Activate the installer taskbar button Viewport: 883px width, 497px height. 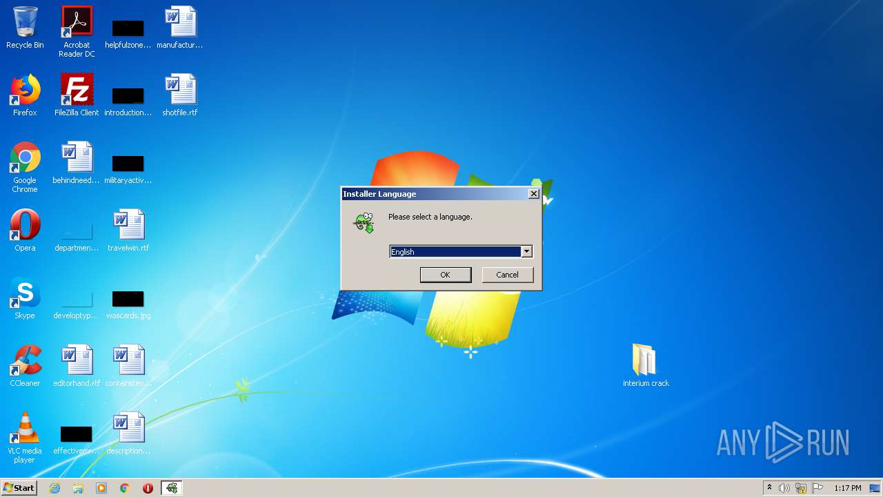pyautogui.click(x=172, y=488)
